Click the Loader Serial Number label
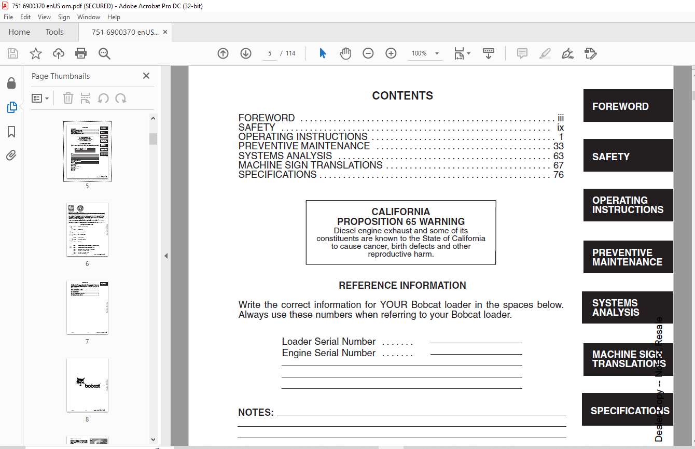The image size is (695, 449). [x=329, y=341]
